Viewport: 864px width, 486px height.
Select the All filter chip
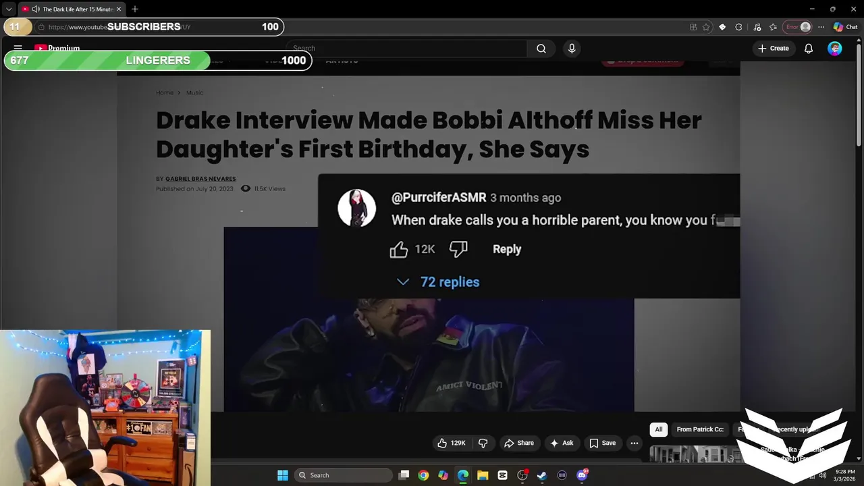659,429
